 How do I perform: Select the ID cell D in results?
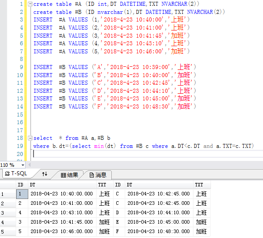pos(119,213)
